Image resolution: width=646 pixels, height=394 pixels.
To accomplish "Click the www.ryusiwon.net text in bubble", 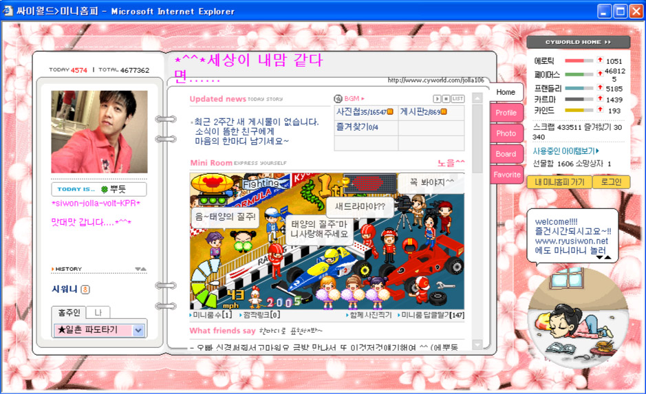I will pos(572,241).
